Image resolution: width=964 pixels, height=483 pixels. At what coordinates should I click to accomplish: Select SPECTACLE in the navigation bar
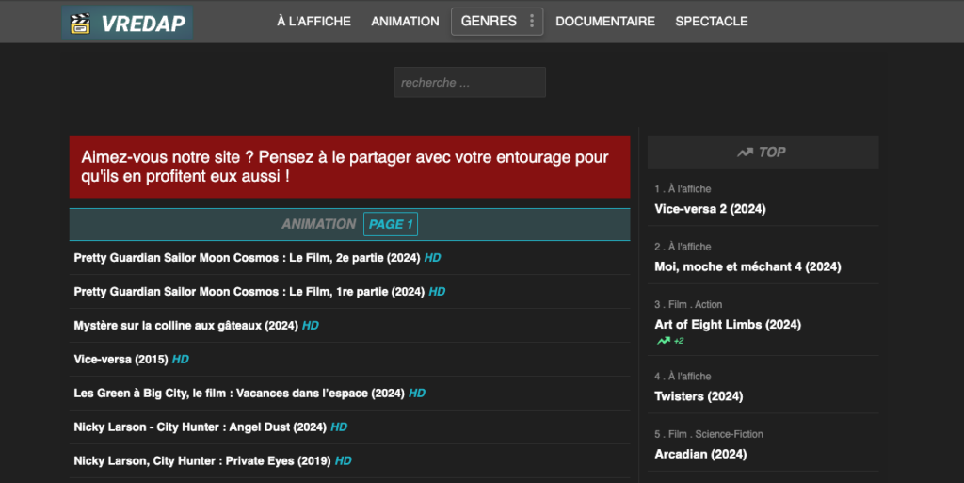tap(712, 22)
